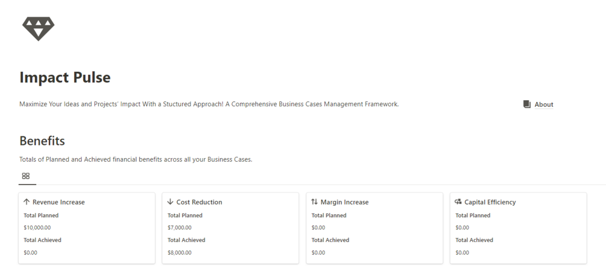The width and height of the screenshot is (606, 277).
Task: Open the Cost Reduction card title
Action: point(199,202)
